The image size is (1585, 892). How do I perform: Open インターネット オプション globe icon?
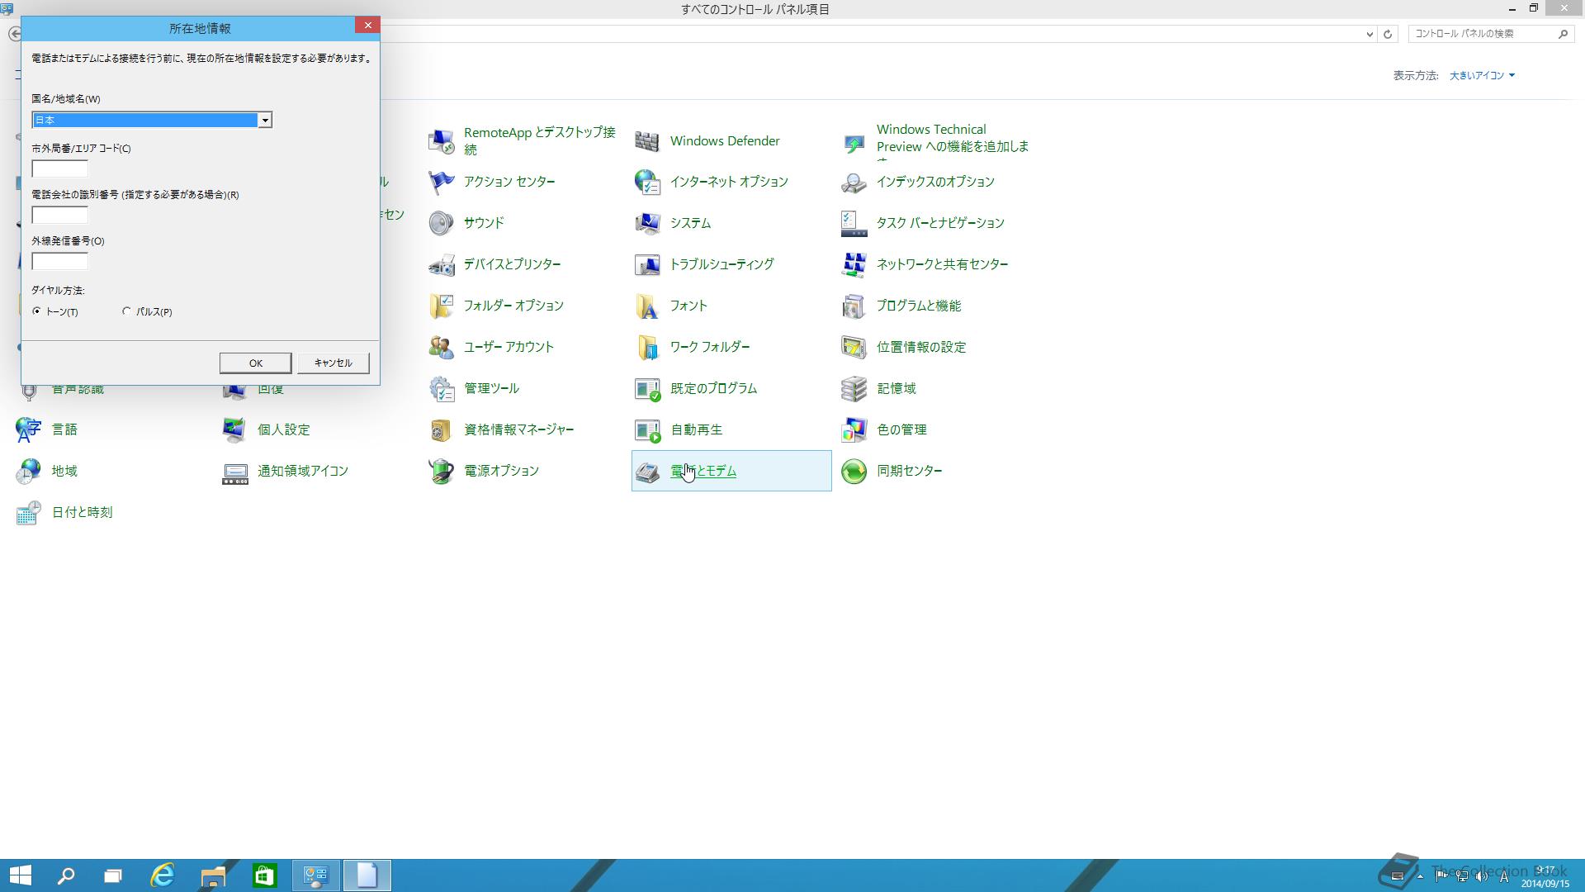[x=647, y=183]
